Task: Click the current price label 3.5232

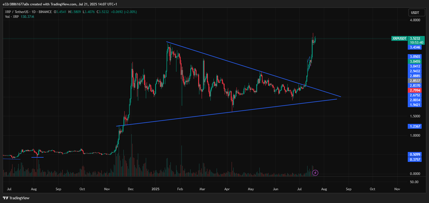Action: (415, 38)
